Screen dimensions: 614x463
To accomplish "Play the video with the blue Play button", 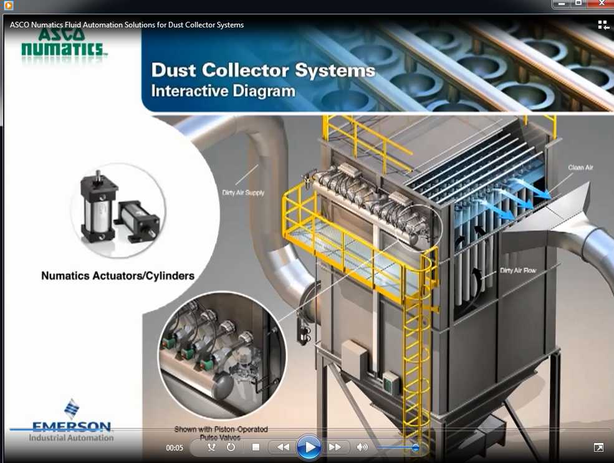I will (x=309, y=447).
